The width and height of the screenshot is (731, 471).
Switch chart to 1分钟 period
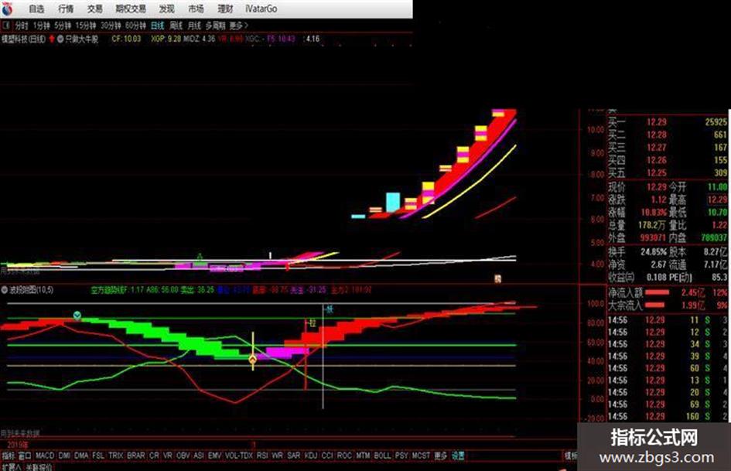coord(41,26)
